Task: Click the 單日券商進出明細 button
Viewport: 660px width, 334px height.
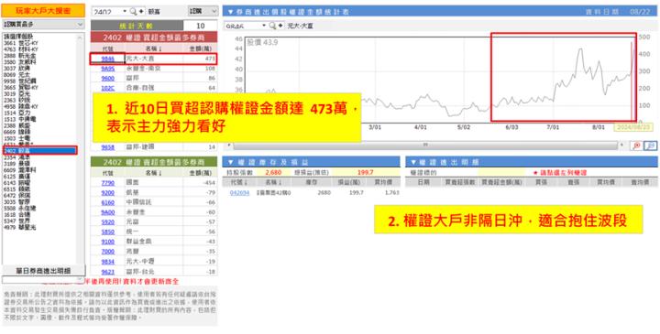Action: point(44,270)
